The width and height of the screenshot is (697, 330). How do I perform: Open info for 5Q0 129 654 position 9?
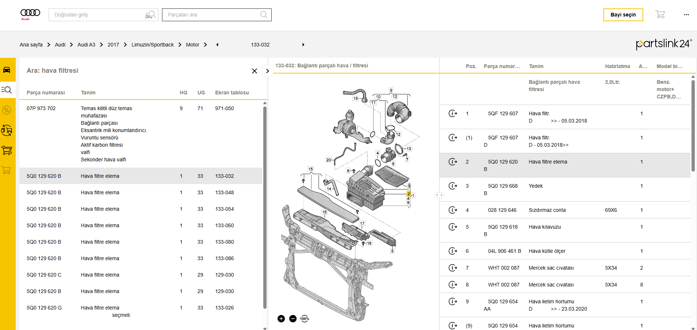point(453,301)
